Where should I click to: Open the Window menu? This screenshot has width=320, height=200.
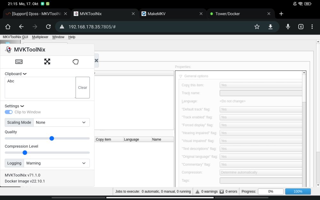click(x=58, y=37)
